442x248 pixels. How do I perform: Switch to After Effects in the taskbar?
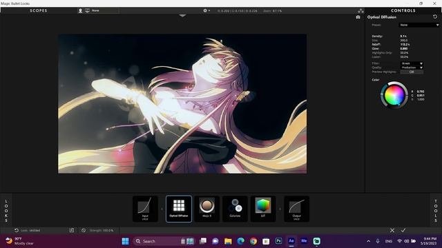(291, 241)
